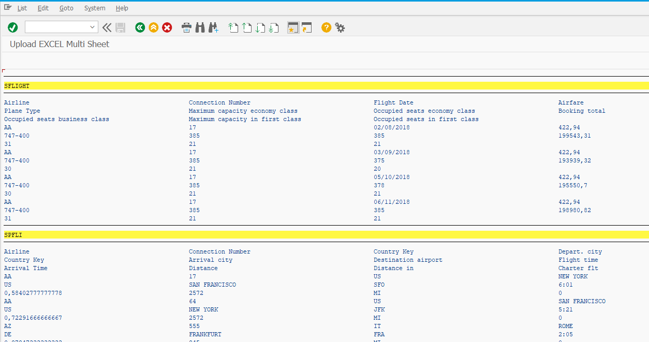The image size is (649, 342).
Task: Click the Print icon
Action: point(186,27)
